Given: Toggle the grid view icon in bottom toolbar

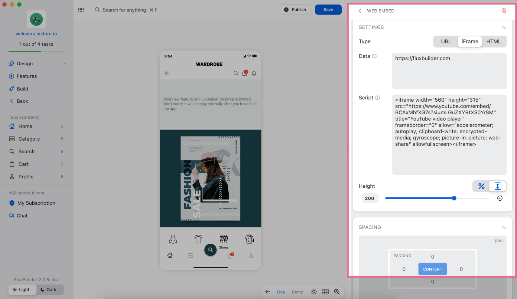Looking at the screenshot, I should [x=325, y=292].
